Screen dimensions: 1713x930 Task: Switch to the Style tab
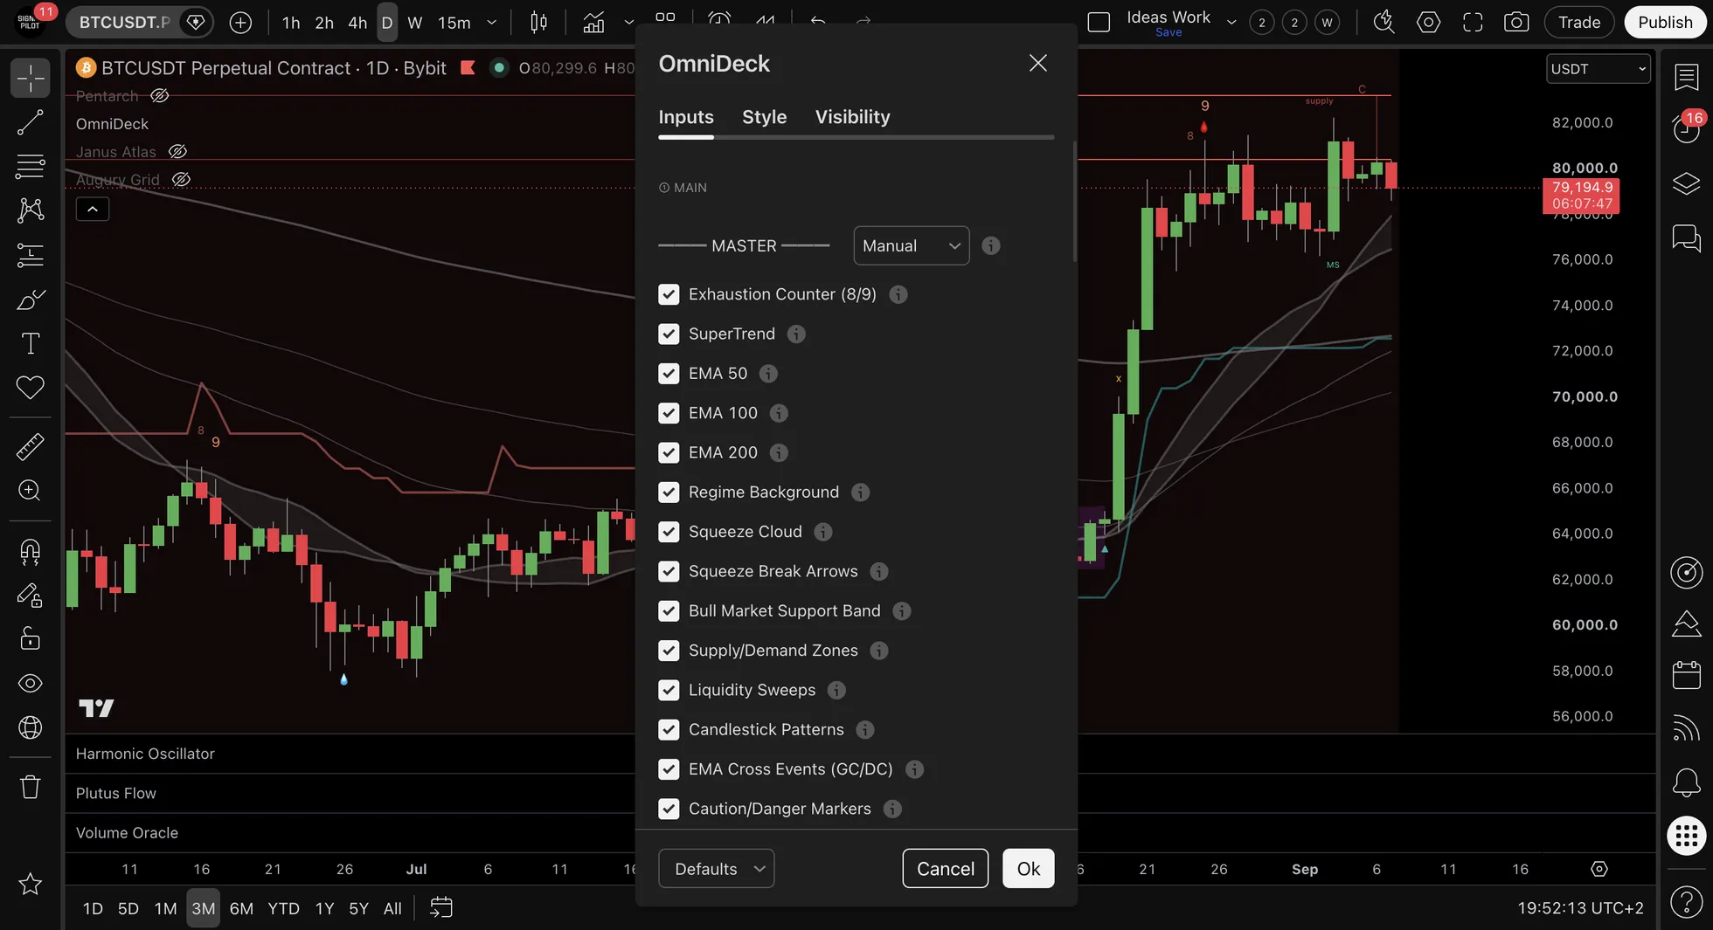click(764, 117)
